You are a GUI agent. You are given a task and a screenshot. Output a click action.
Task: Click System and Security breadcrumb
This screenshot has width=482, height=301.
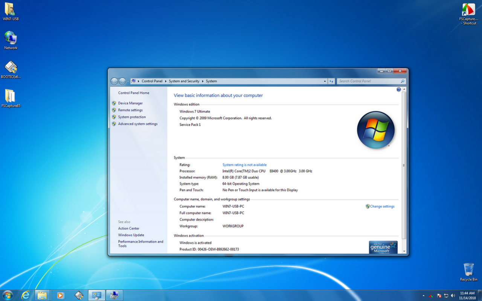[184, 81]
